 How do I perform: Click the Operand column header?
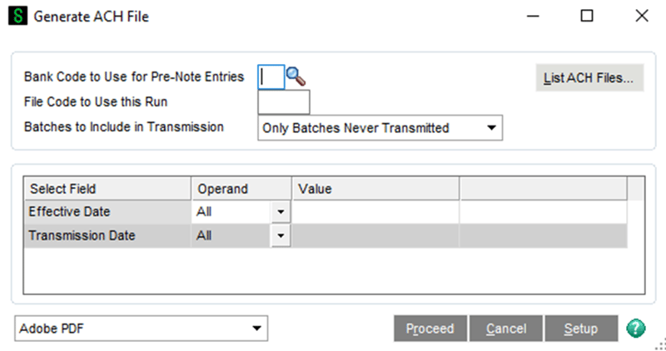click(241, 189)
